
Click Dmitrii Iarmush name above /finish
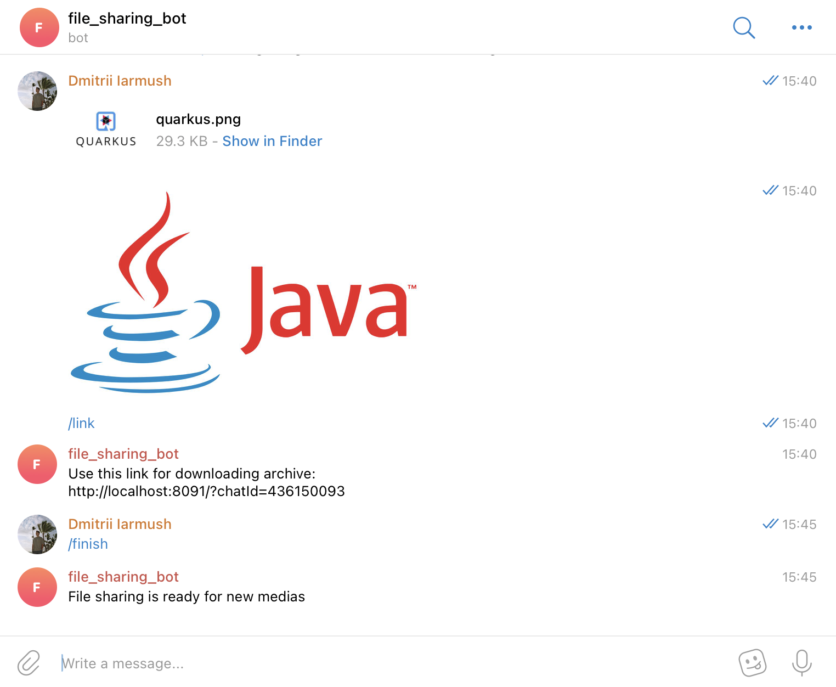click(x=120, y=524)
